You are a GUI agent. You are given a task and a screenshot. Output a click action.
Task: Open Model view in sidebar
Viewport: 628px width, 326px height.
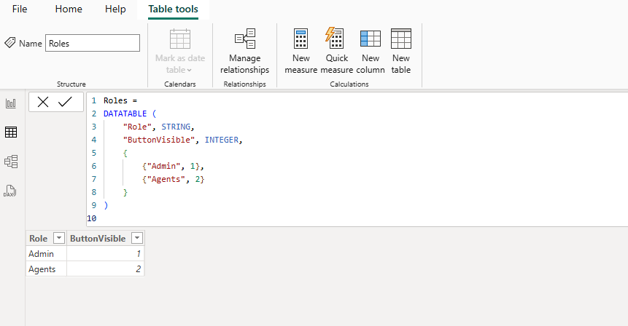pyautogui.click(x=11, y=162)
